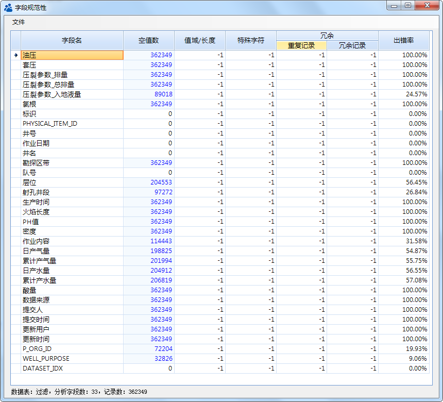Image resolution: width=443 pixels, height=402 pixels.
Task: Open null count link 204912
Action: (x=161, y=271)
